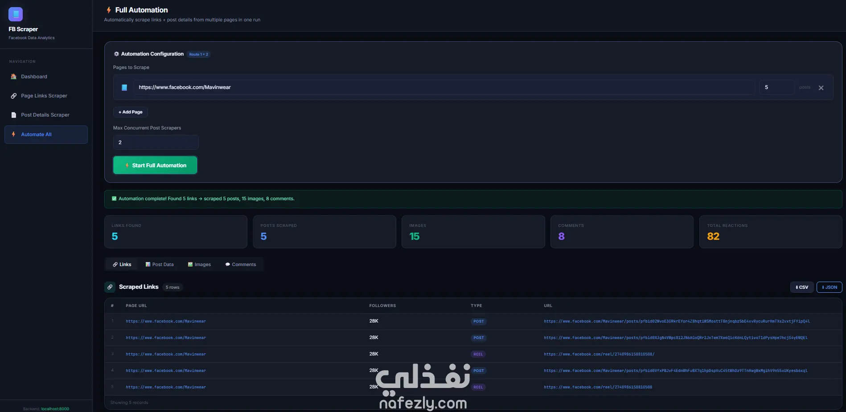Screen dimensions: 846x412
Task: Click the TYPE column header
Action: (476, 306)
